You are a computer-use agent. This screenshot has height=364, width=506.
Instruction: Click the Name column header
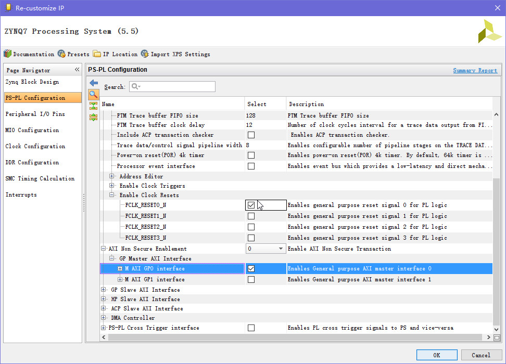[172, 104]
